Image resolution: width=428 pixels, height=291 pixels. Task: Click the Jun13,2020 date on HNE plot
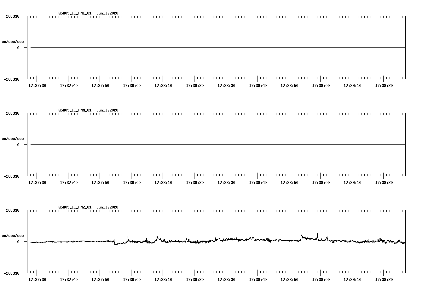(x=107, y=13)
